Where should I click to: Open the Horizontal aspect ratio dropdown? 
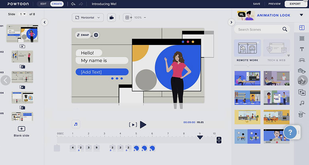click(88, 17)
